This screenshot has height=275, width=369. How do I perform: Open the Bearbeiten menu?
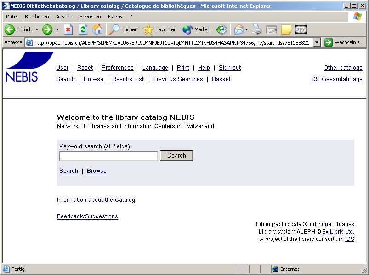click(37, 17)
